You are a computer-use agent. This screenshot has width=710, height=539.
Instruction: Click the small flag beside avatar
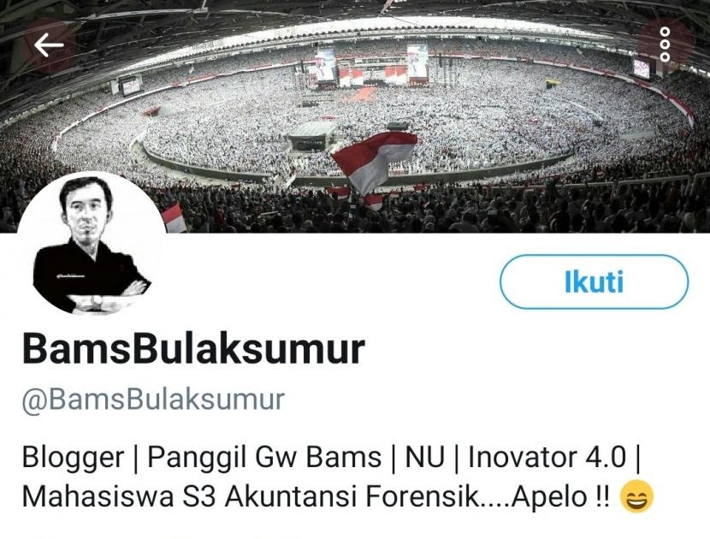175,217
